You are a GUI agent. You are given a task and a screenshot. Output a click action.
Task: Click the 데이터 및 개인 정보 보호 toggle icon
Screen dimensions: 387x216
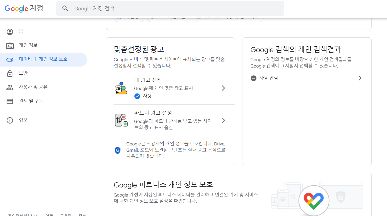(10, 60)
